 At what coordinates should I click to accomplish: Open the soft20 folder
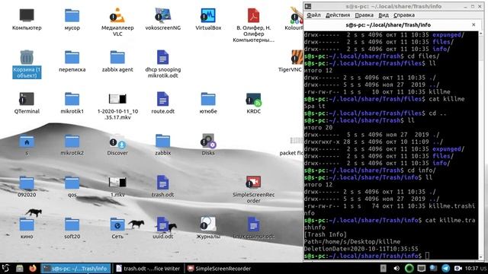point(72,228)
